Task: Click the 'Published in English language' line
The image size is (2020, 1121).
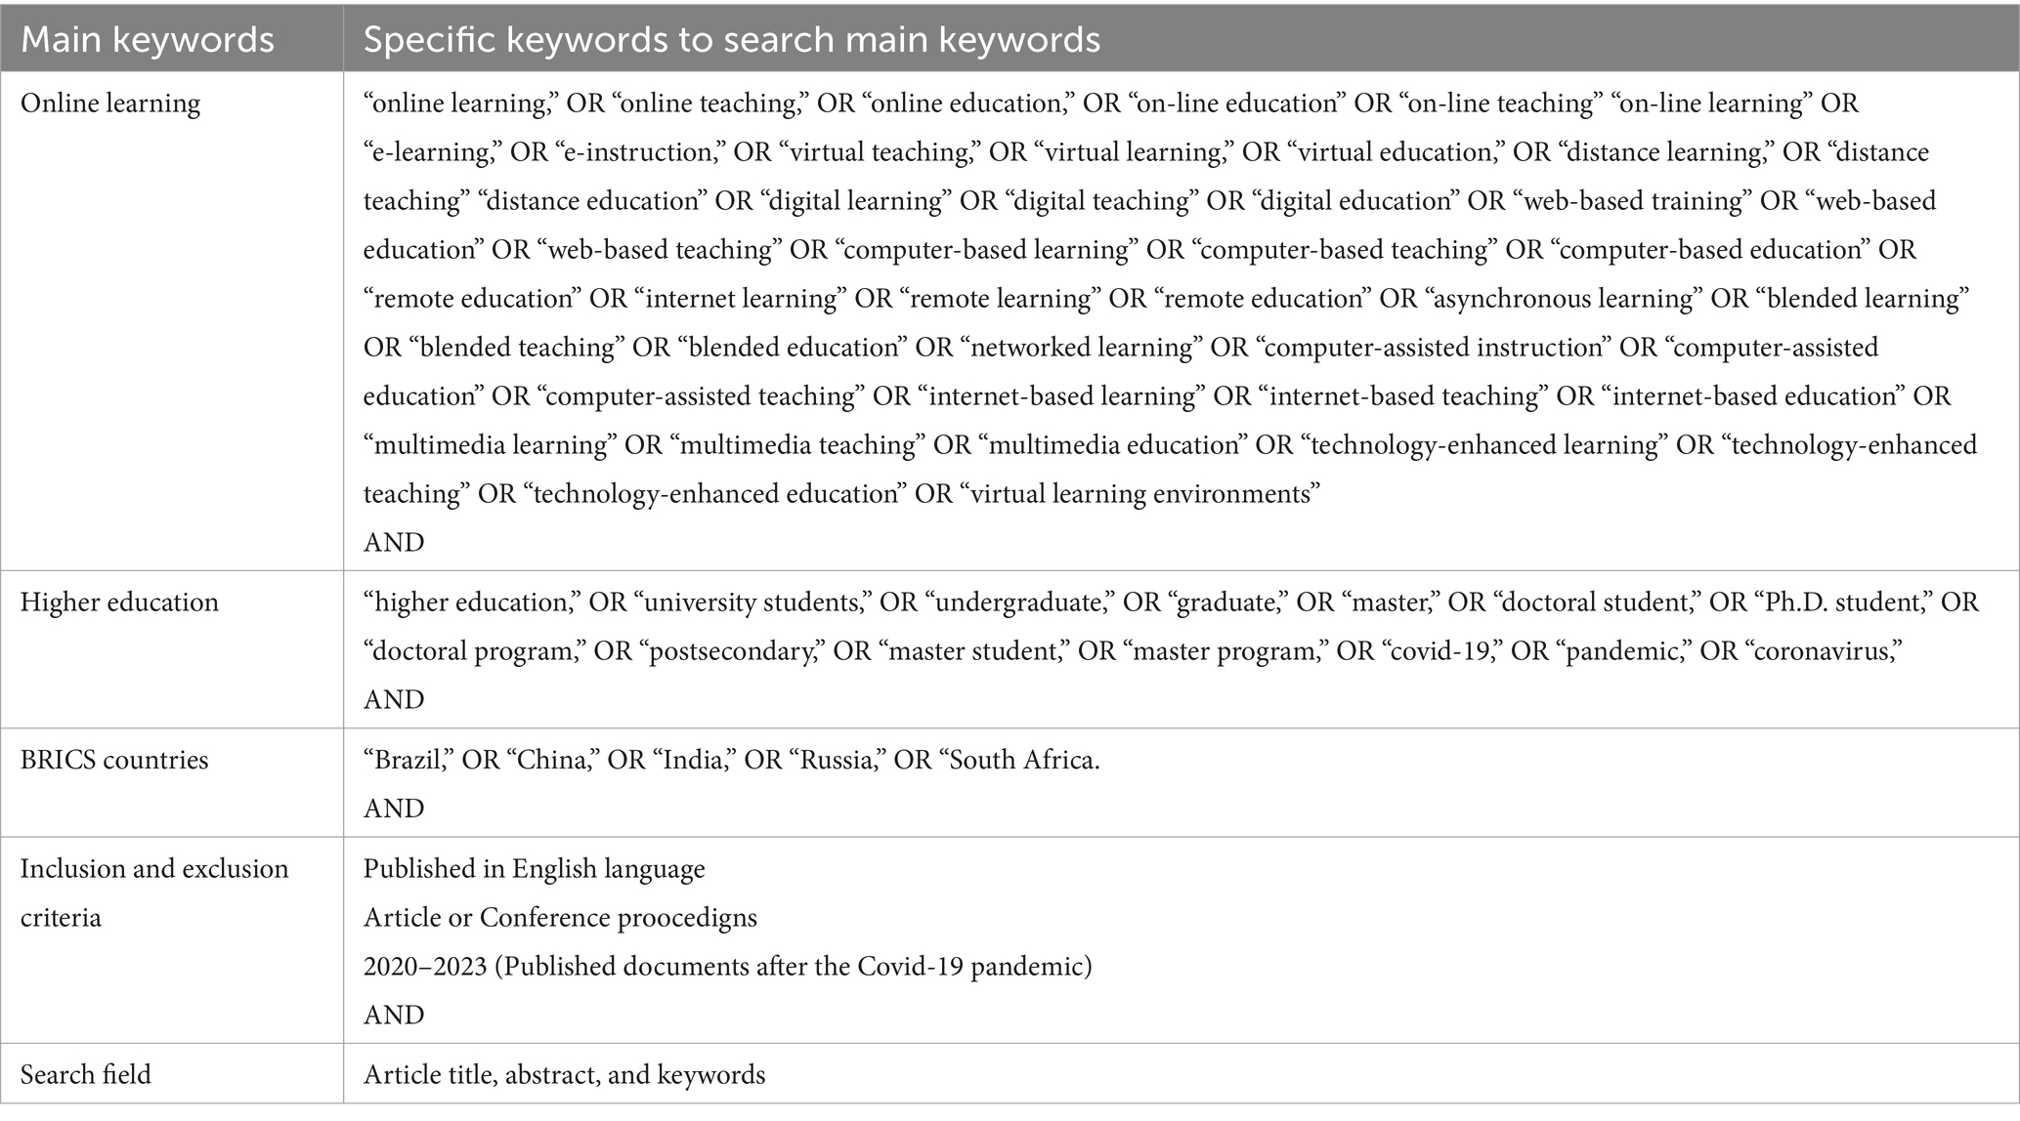Action: point(535,868)
